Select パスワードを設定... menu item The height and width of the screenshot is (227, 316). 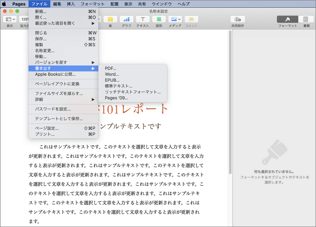click(x=53, y=109)
